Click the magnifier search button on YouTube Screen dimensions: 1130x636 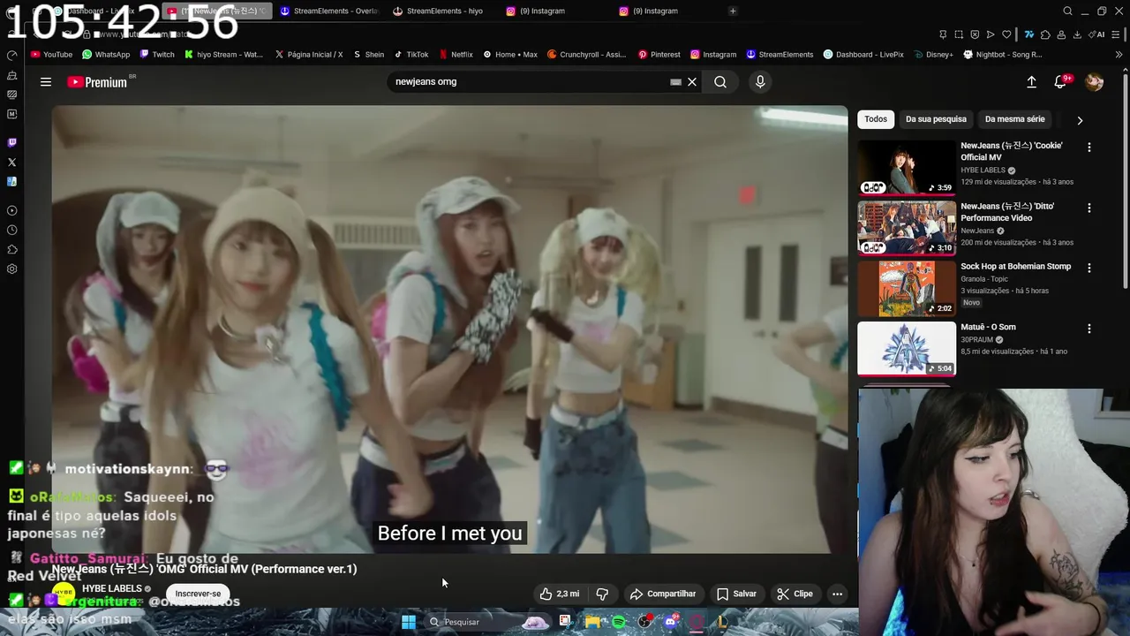720,82
